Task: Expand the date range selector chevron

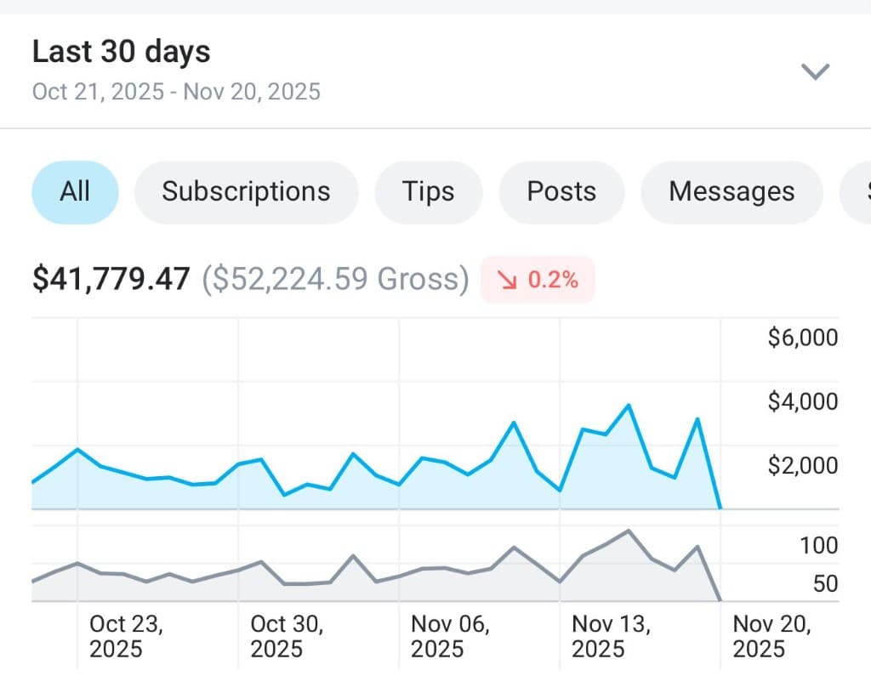Action: coord(815,71)
